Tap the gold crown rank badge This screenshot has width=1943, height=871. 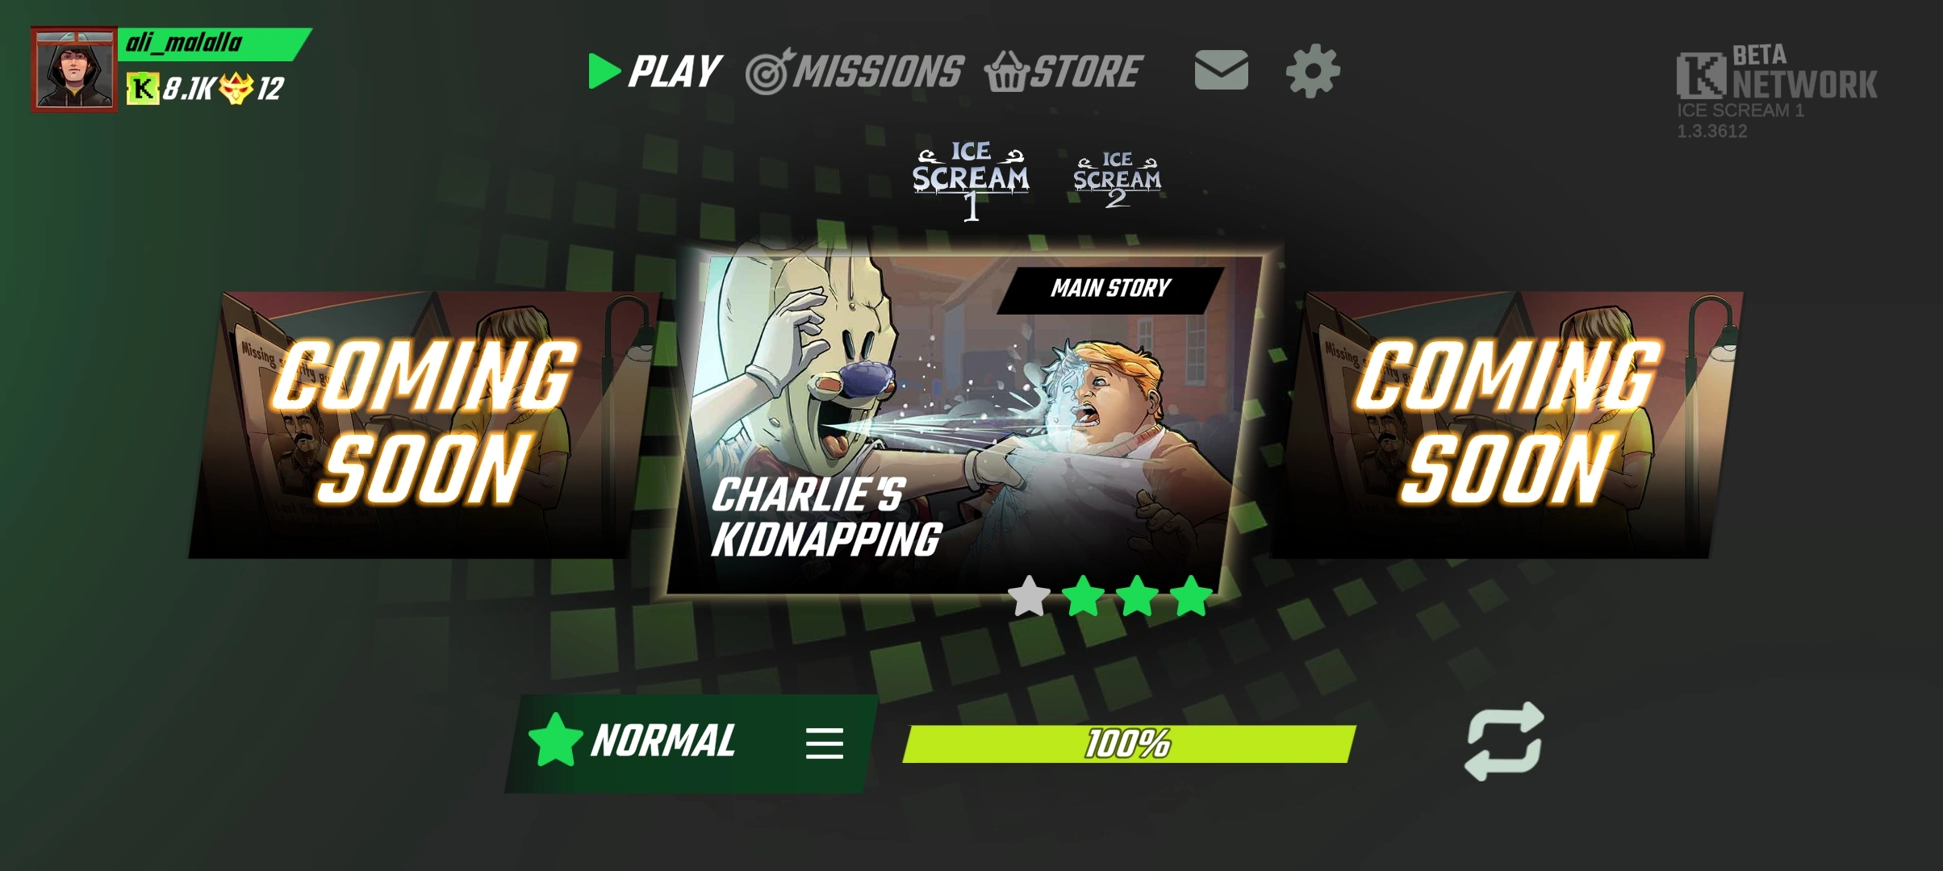(236, 88)
